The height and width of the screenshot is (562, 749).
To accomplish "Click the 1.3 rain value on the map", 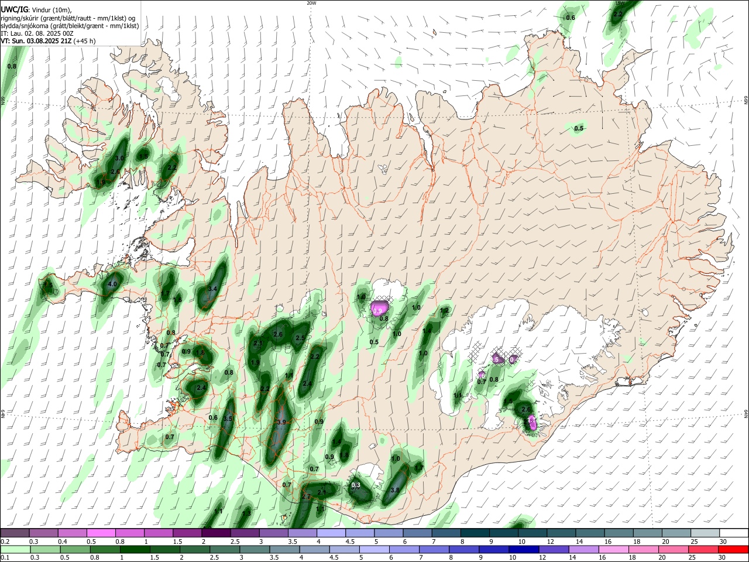I will pyautogui.click(x=246, y=513).
